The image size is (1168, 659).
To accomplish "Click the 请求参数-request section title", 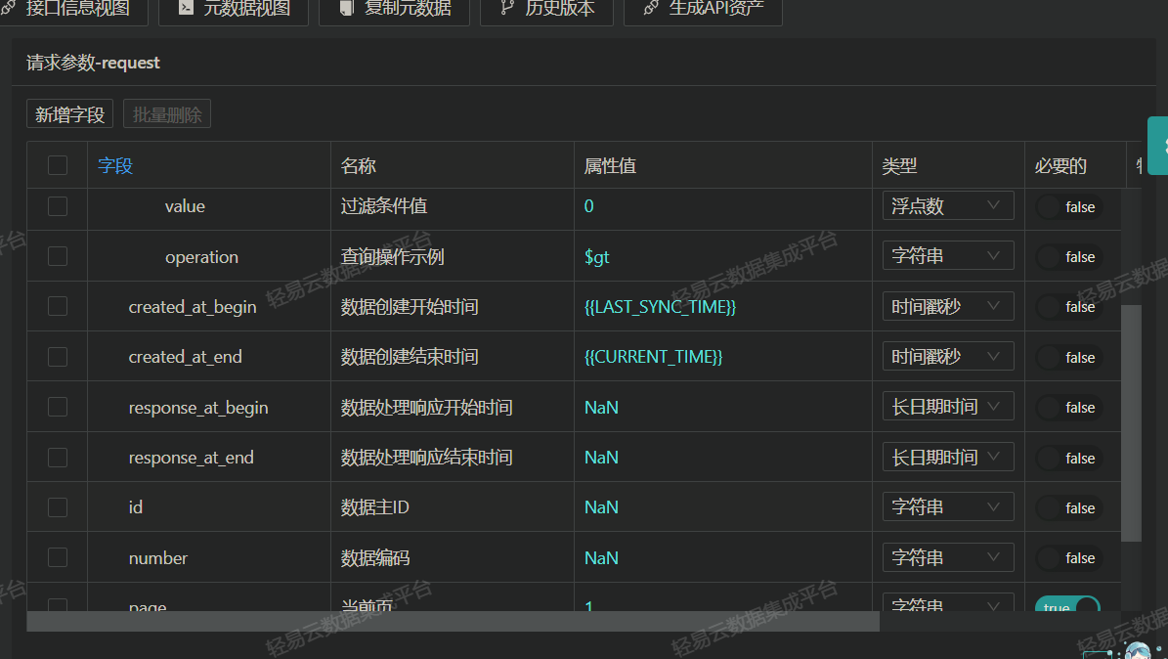I will (93, 63).
